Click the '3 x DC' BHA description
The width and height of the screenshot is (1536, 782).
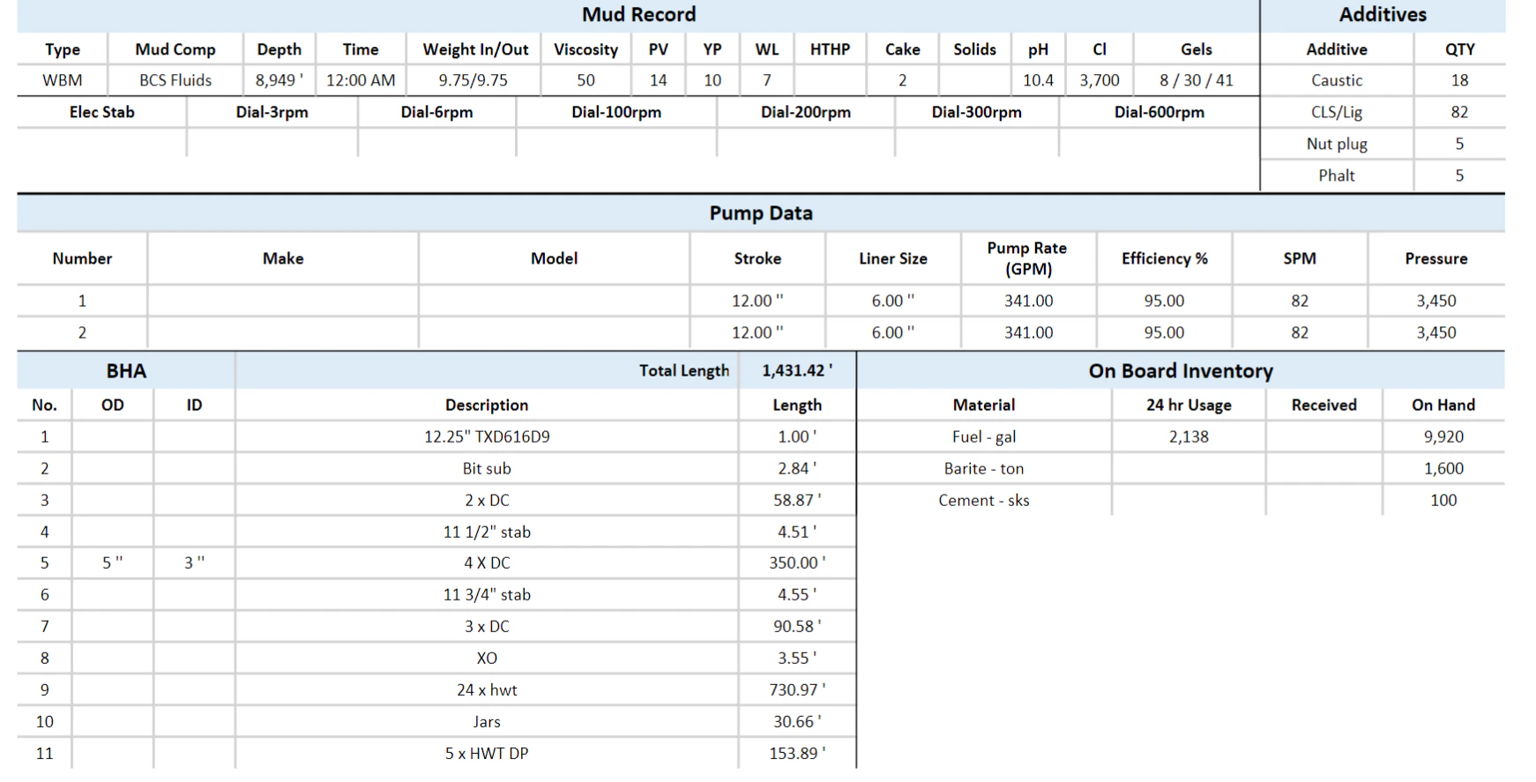(487, 626)
